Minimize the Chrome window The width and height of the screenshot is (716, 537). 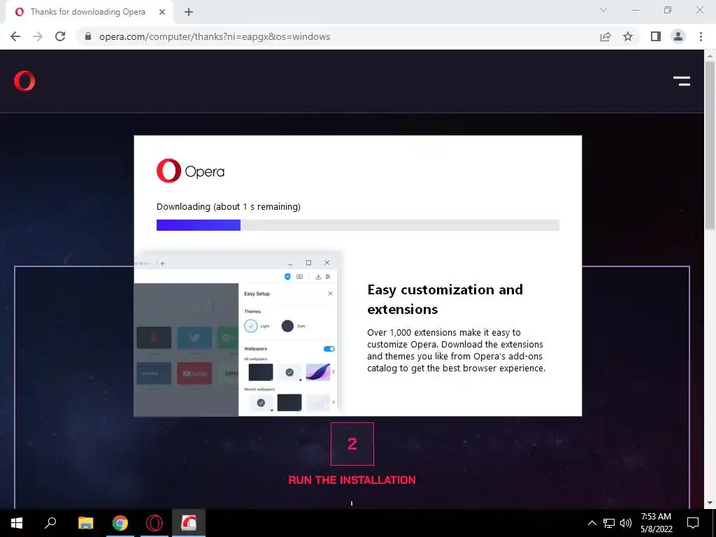(x=636, y=10)
